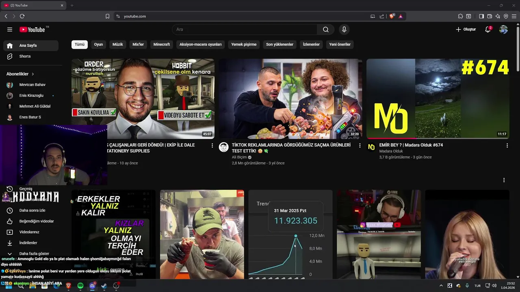The height and width of the screenshot is (292, 520).
Task: Select the Müzik filter chip
Action: tap(118, 44)
